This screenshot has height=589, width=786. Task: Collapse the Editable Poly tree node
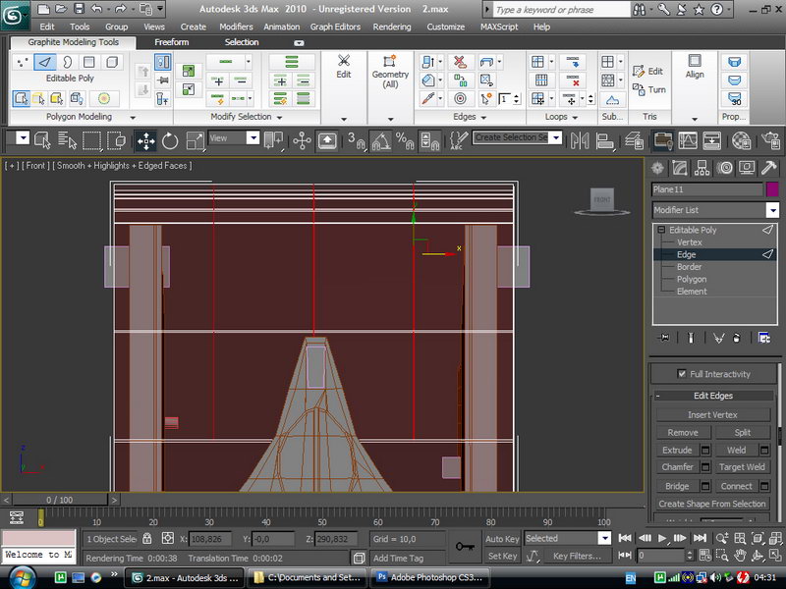pos(663,230)
